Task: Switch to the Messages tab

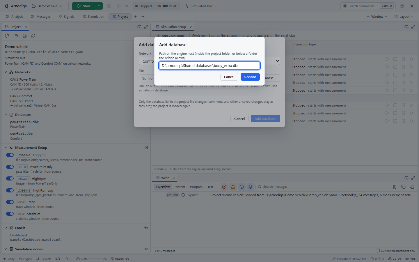Action: pos(41,17)
